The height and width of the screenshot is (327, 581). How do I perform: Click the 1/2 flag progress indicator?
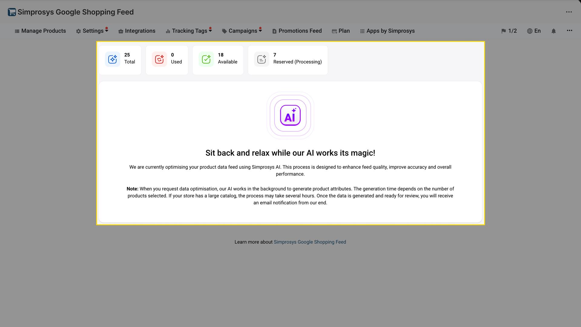click(x=509, y=31)
